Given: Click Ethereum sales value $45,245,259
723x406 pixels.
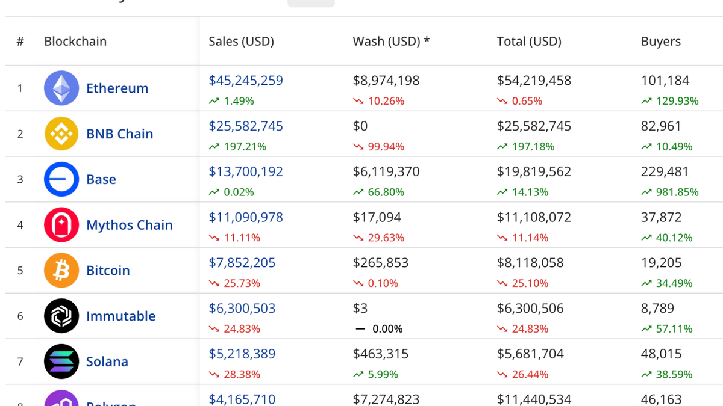Looking at the screenshot, I should click(x=246, y=81).
